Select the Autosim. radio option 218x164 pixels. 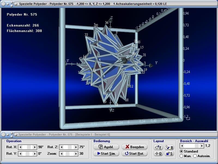click(x=195, y=156)
